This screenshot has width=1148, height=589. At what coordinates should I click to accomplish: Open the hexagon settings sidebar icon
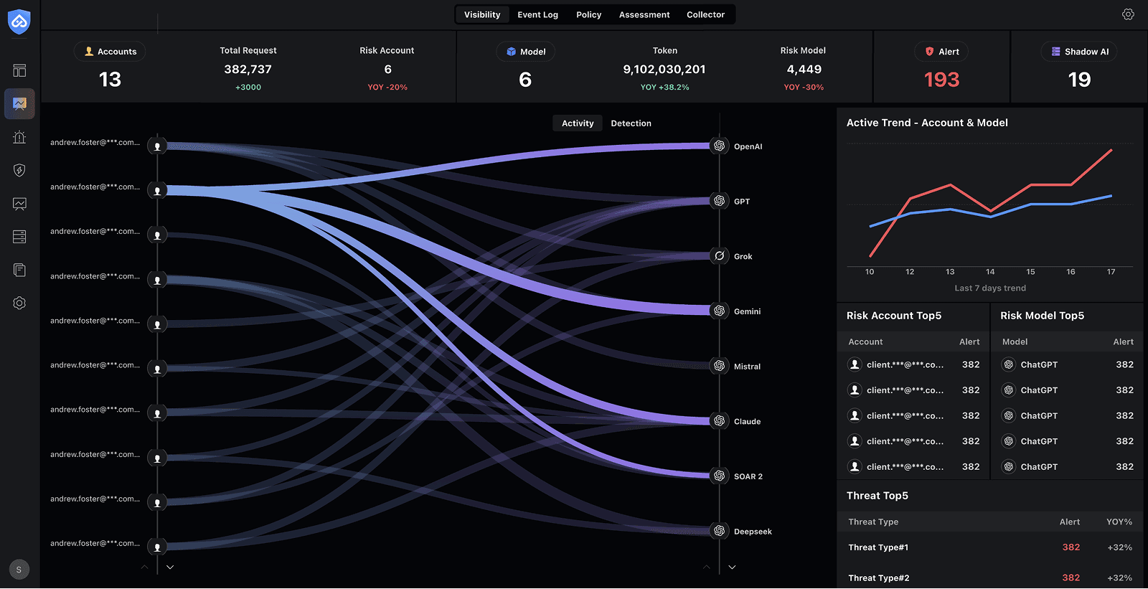coord(19,303)
